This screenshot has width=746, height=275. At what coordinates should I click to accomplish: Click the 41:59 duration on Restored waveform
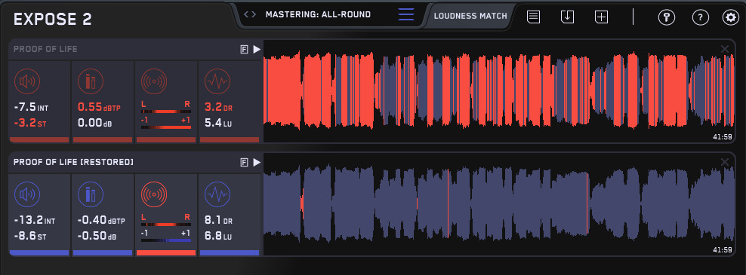pyautogui.click(x=722, y=250)
